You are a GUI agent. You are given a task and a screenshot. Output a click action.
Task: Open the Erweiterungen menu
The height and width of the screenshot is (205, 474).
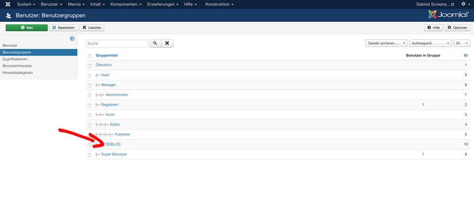(163, 4)
